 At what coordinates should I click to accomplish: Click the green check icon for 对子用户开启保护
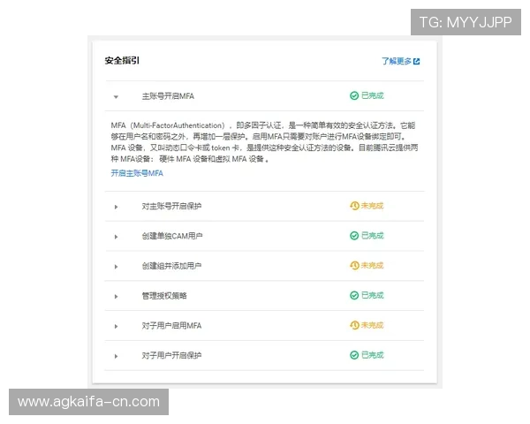354,355
